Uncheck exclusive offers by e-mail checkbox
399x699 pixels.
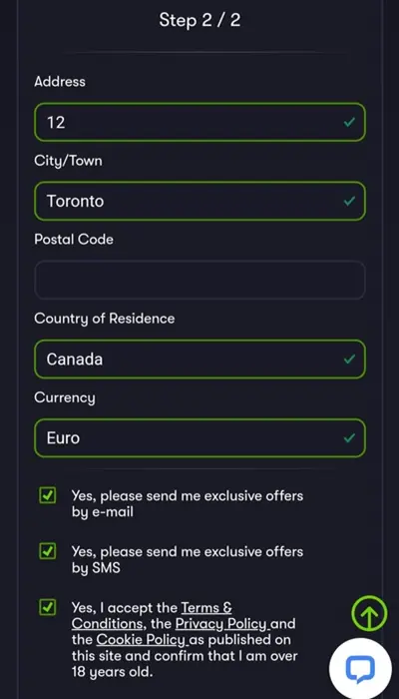(x=48, y=495)
